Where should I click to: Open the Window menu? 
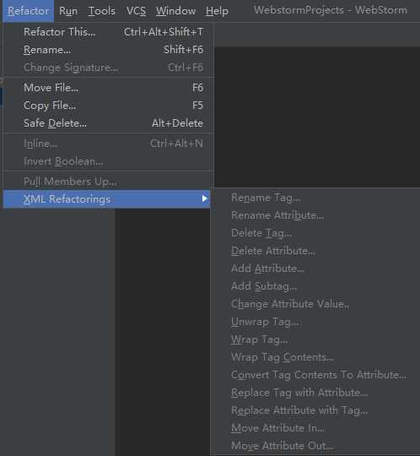[175, 11]
